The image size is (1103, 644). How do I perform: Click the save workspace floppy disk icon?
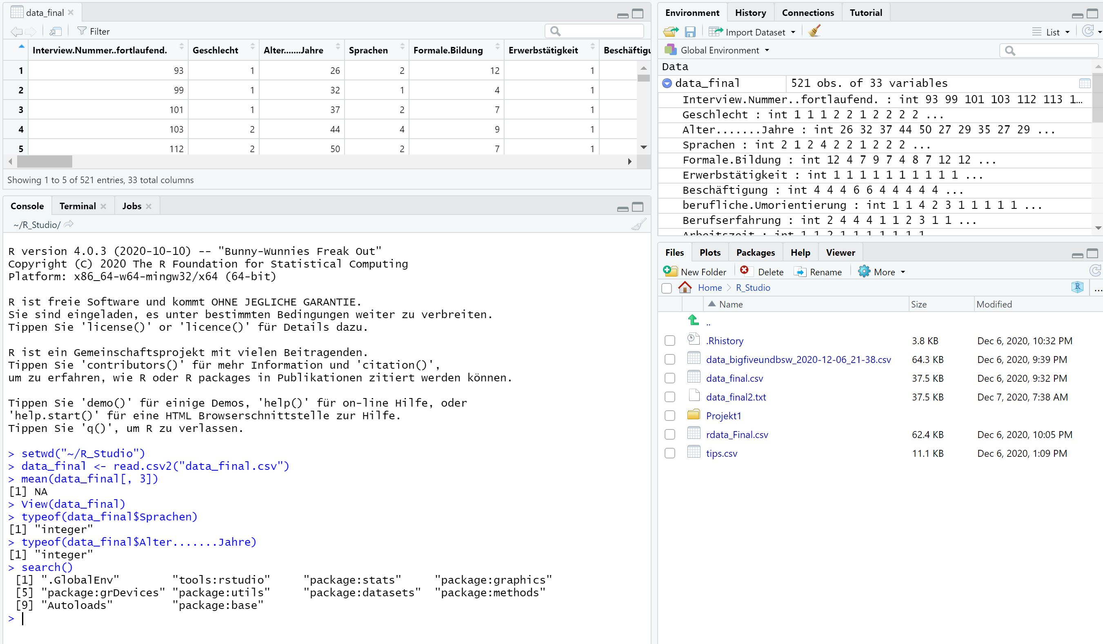click(690, 31)
